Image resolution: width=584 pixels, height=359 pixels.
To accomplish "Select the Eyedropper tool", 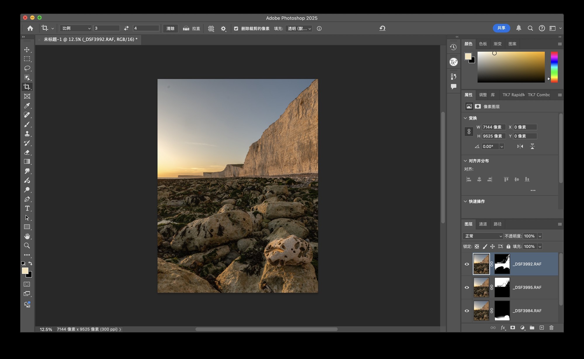I will [27, 106].
